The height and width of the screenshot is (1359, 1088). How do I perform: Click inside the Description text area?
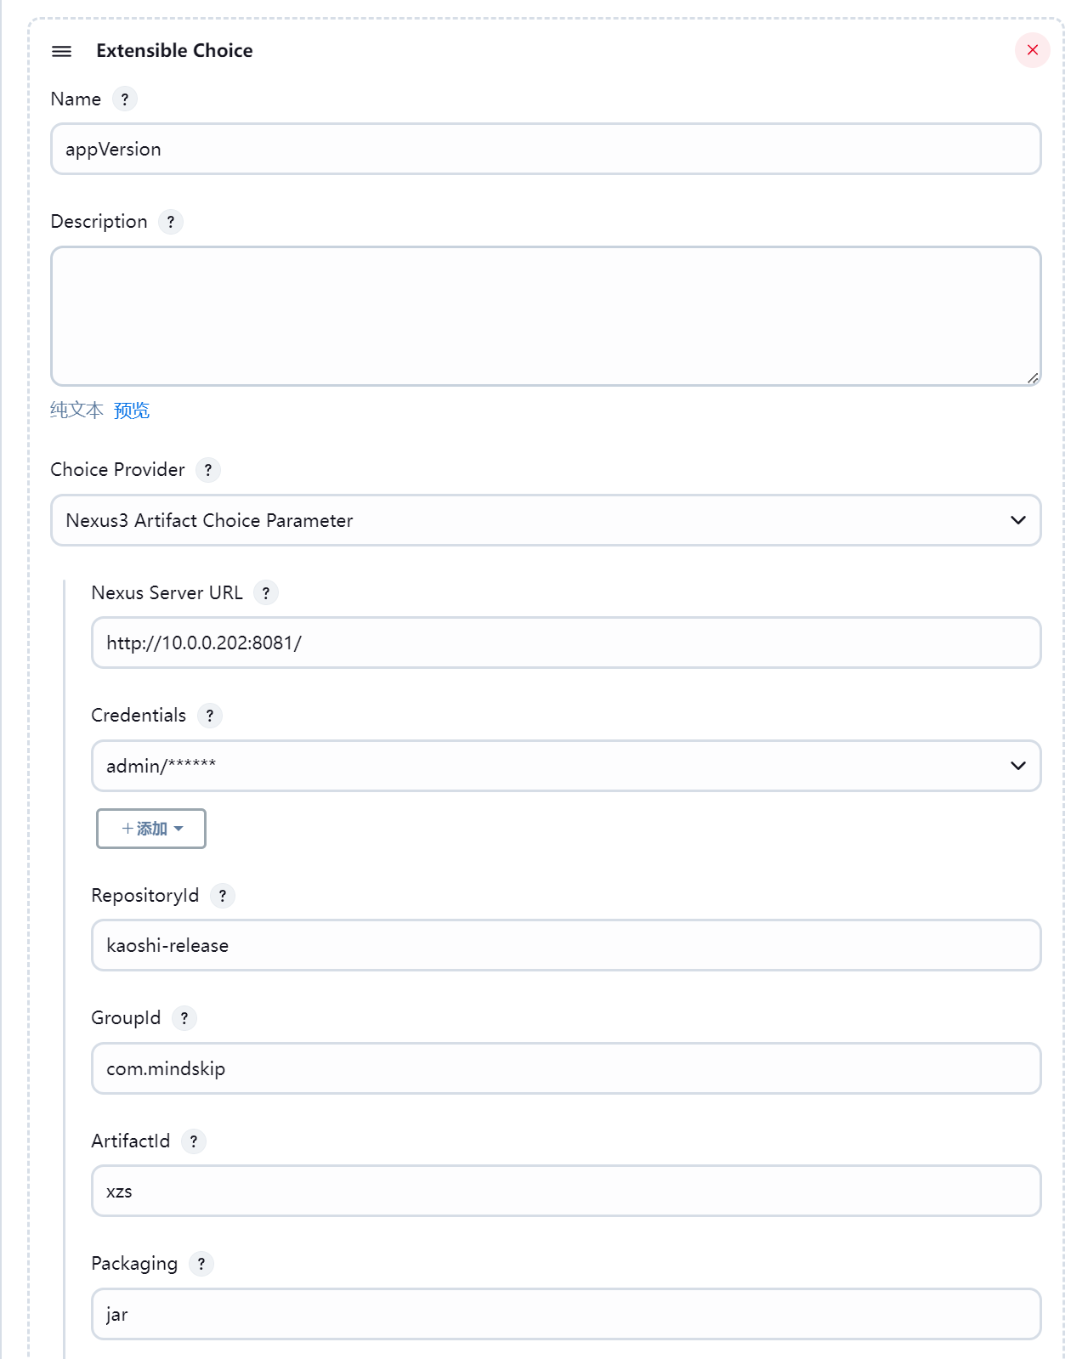click(x=546, y=316)
